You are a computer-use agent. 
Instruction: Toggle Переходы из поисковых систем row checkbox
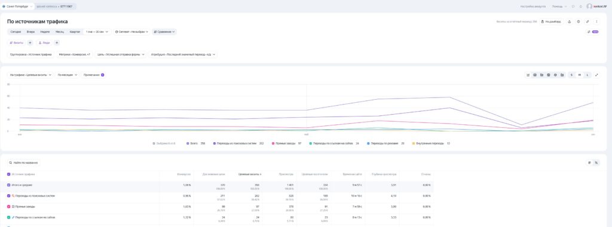[8, 196]
